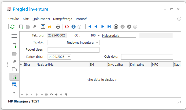Create new document via top toolbar icon
This screenshot has width=186, height=110.
pos(21,27)
